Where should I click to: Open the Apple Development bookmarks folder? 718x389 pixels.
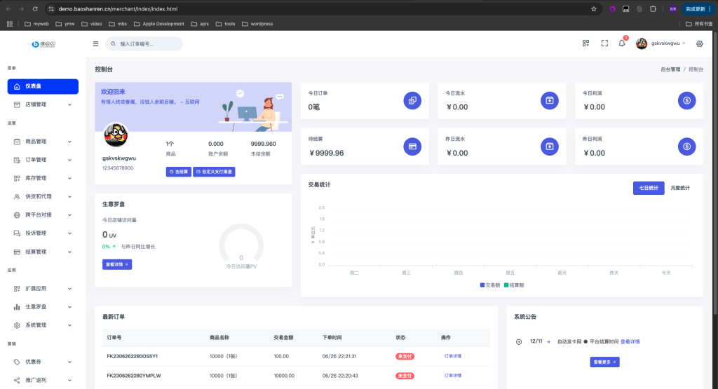159,24
